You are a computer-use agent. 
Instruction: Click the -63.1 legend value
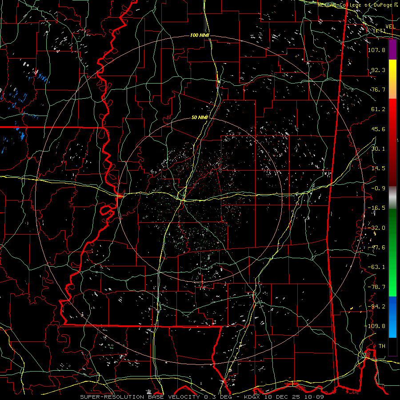pyautogui.click(x=377, y=267)
